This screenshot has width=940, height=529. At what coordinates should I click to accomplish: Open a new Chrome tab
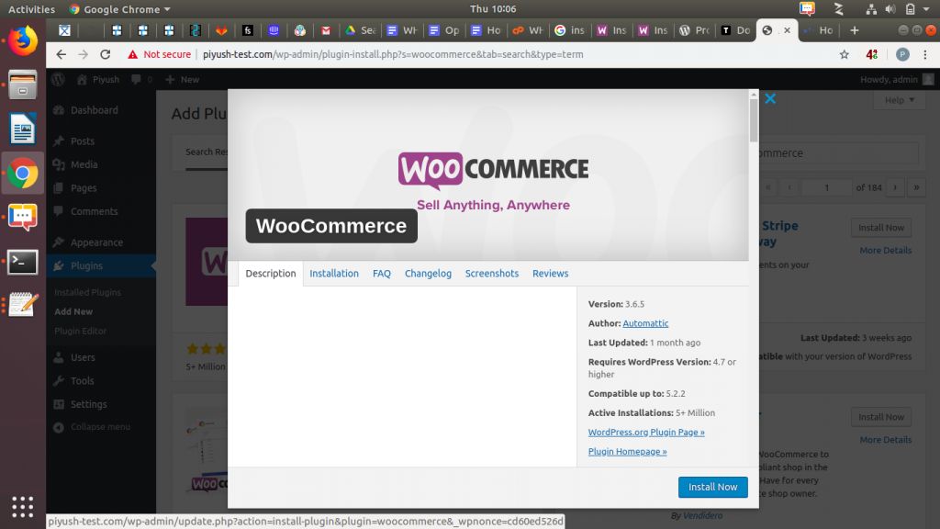click(x=855, y=30)
